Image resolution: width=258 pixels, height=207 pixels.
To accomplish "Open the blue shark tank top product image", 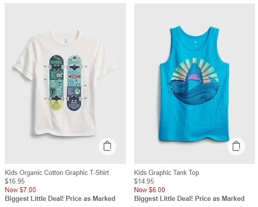I will click(x=194, y=83).
